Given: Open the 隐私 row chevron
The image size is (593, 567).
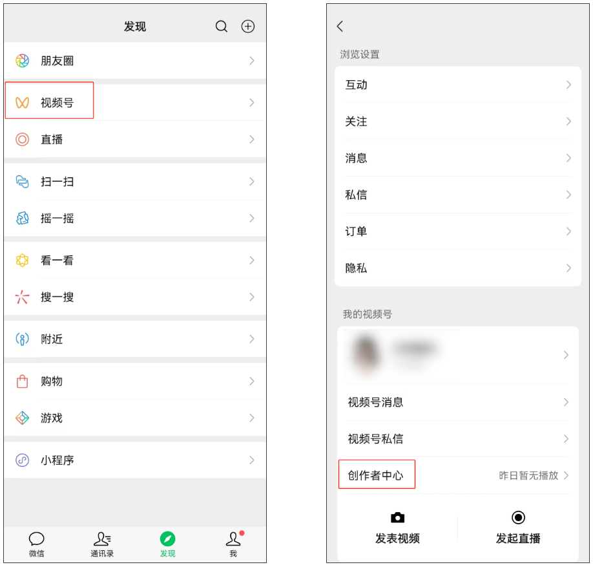Looking at the screenshot, I should tap(568, 268).
